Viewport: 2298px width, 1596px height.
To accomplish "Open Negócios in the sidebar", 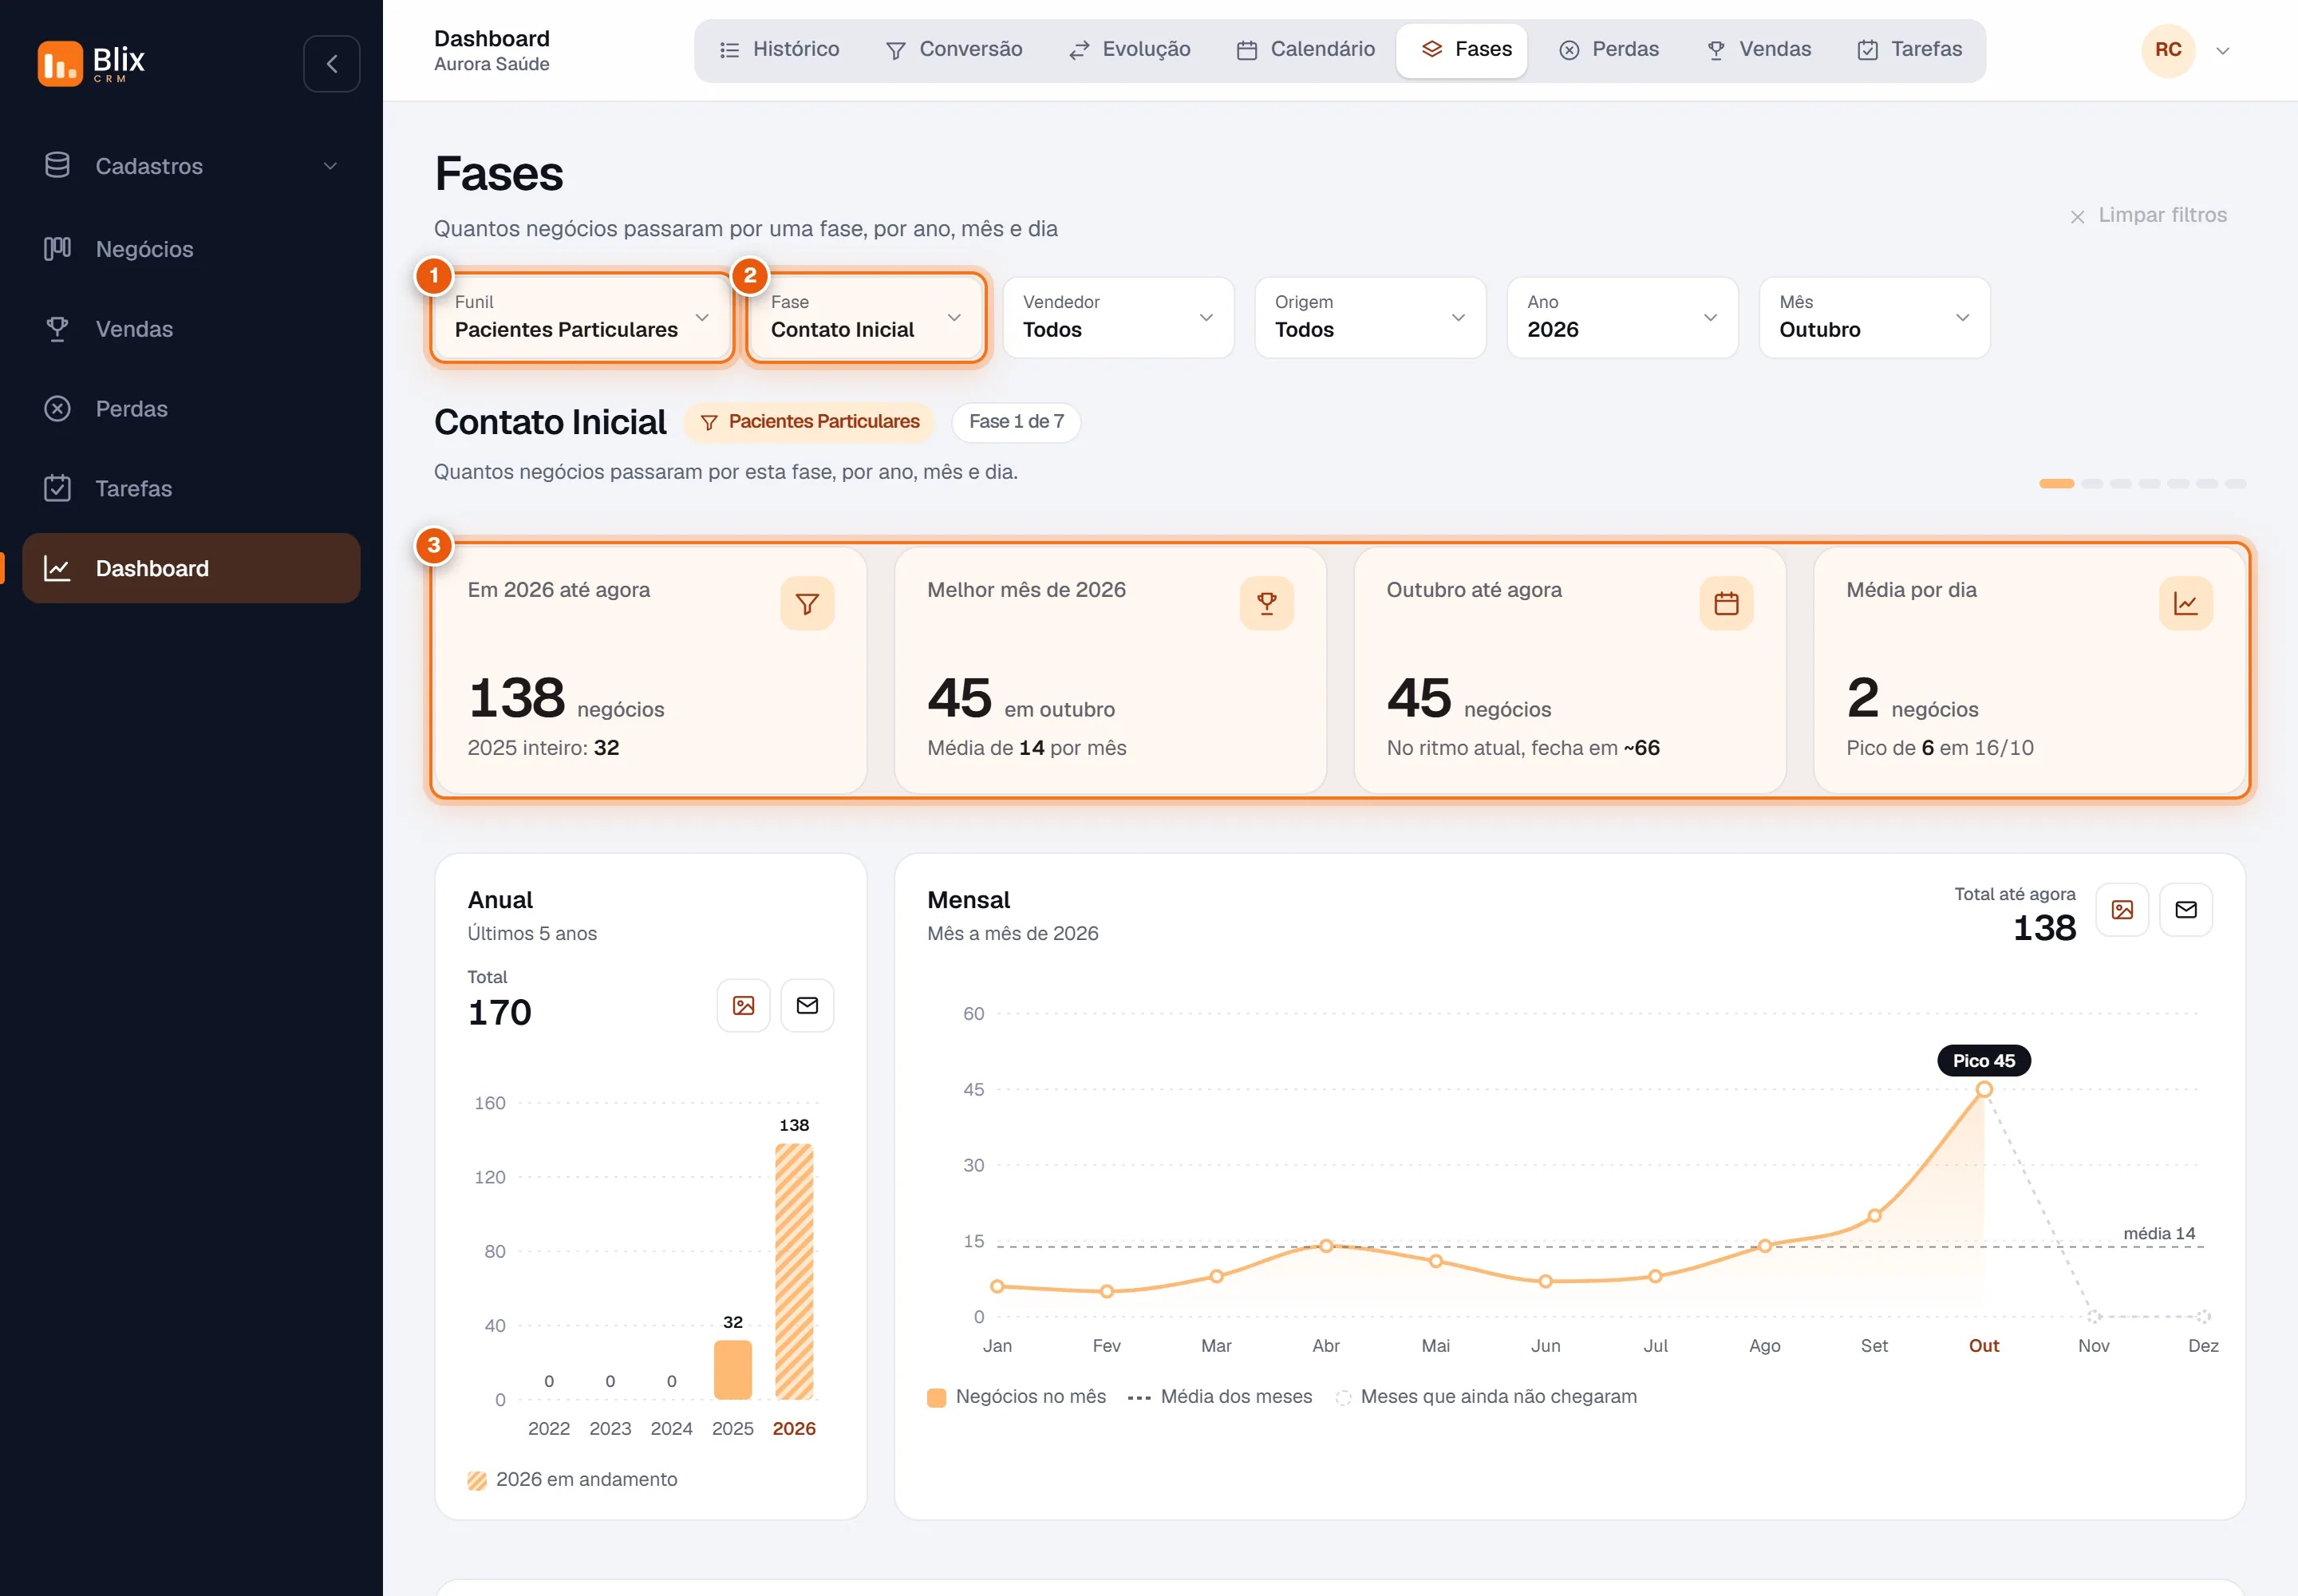I will tap(191, 249).
